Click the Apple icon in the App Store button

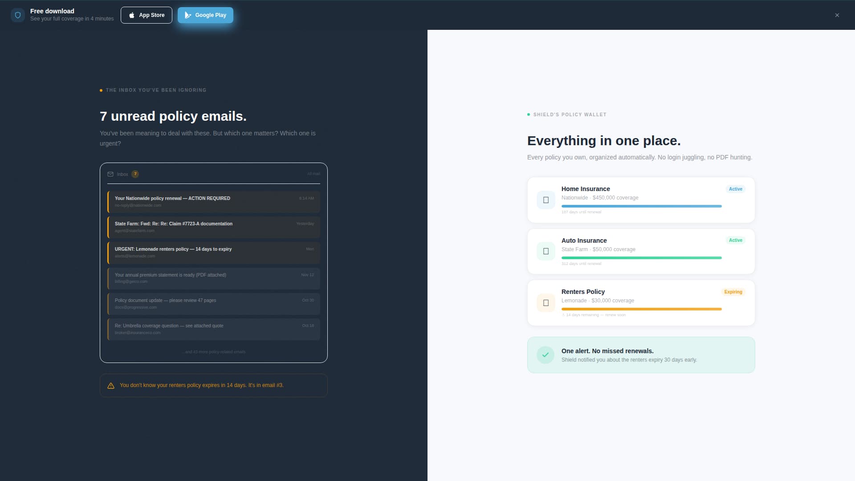pos(132,15)
